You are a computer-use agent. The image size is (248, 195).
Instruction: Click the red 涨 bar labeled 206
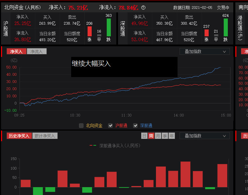click(90, 32)
